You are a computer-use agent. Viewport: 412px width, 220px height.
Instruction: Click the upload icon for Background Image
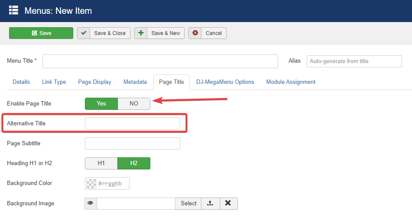[210, 204]
